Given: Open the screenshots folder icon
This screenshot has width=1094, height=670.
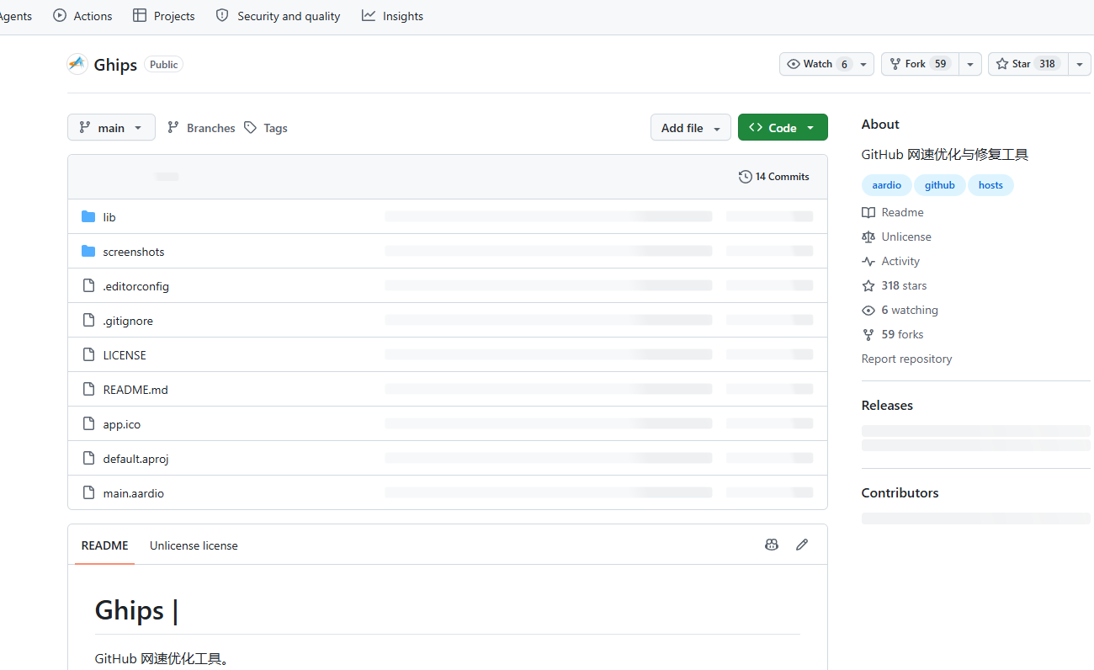Looking at the screenshot, I should pos(88,252).
